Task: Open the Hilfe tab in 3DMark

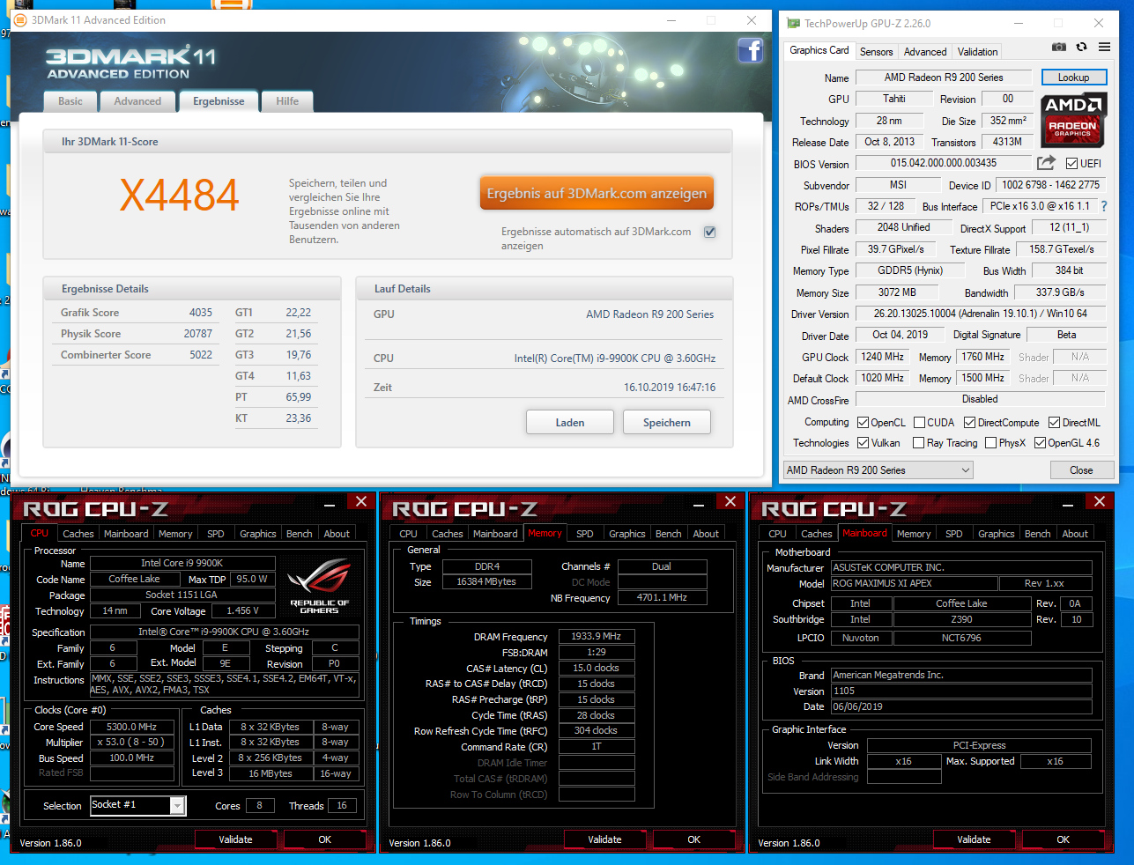Action: [287, 101]
